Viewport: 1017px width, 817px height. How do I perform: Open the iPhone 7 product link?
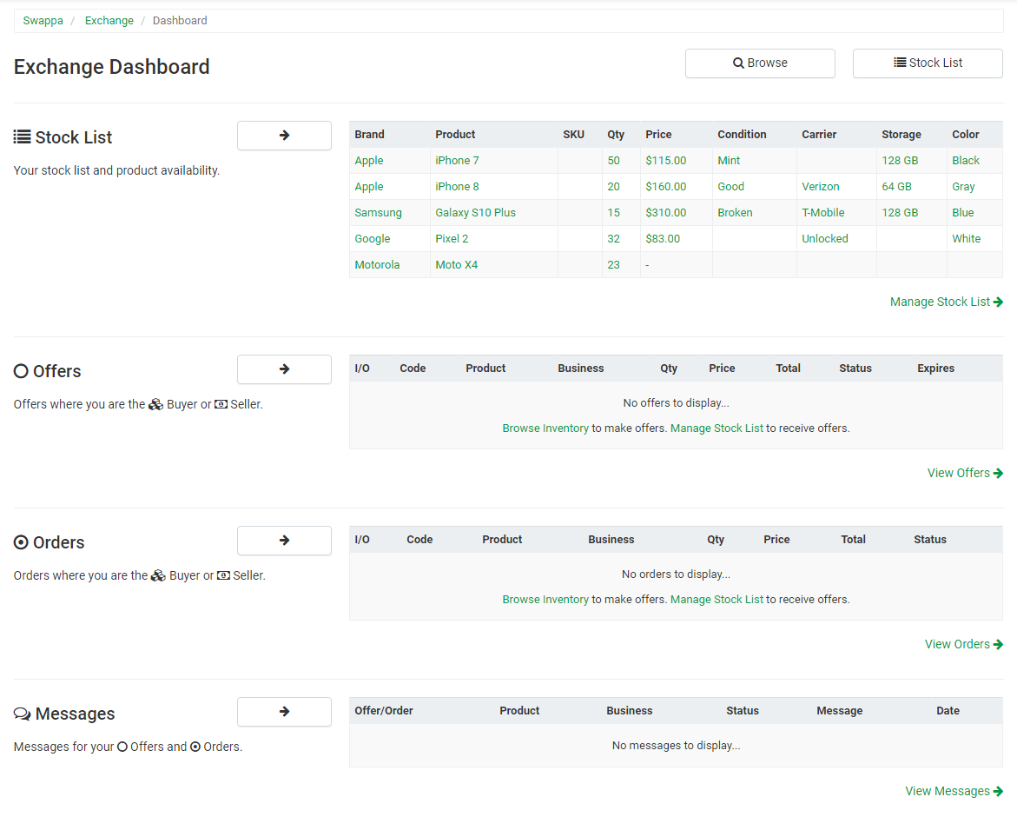[458, 160]
